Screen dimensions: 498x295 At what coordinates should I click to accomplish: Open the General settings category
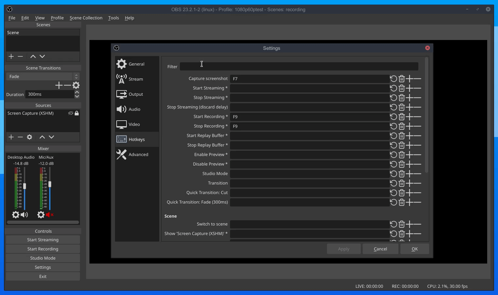pos(137,64)
